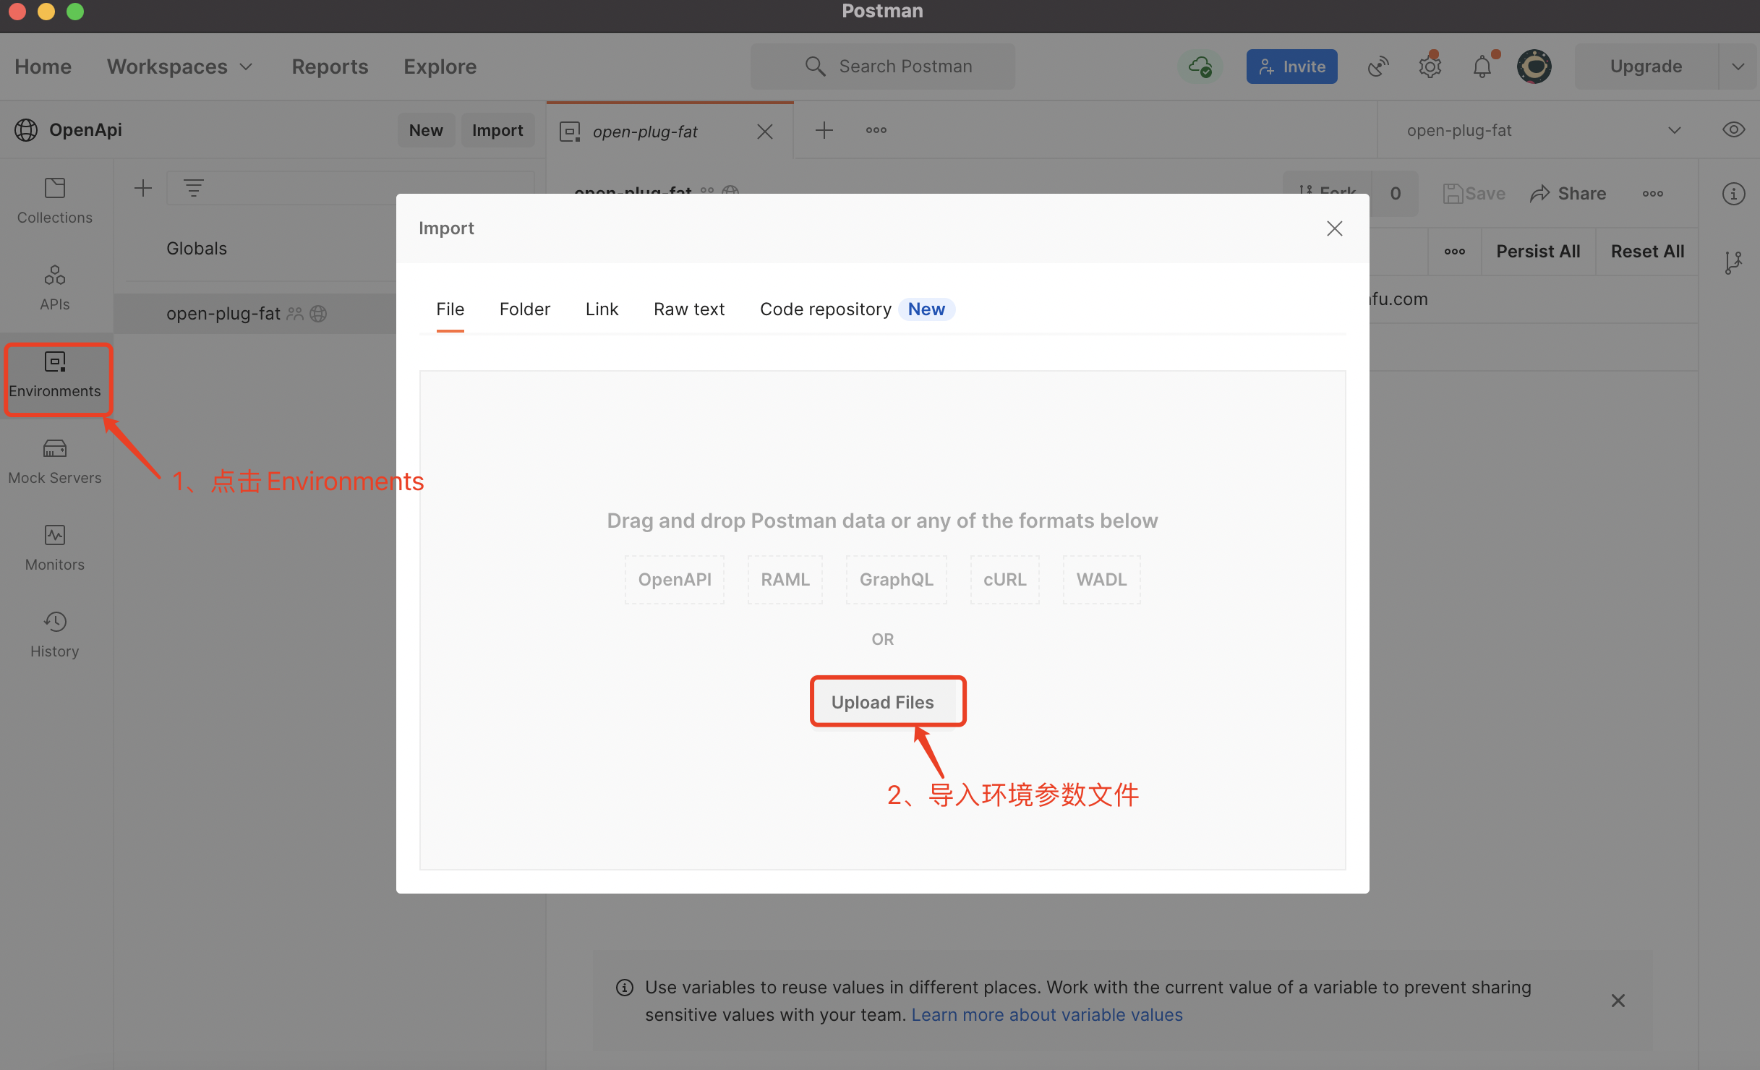This screenshot has height=1070, width=1760.
Task: Open the Monitors sidebar panel
Action: click(54, 548)
